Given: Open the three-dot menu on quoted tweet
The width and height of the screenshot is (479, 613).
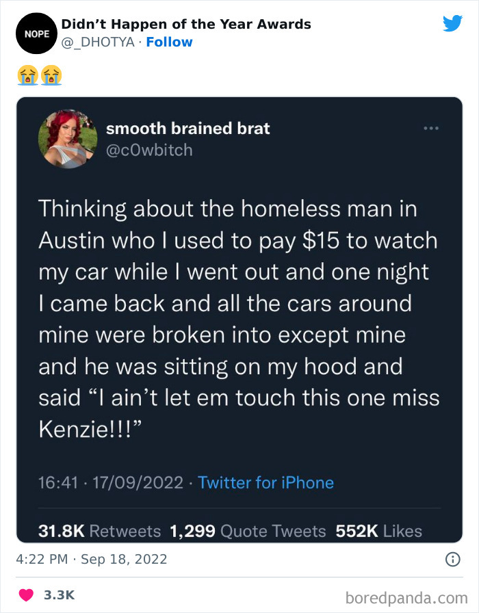Looking at the screenshot, I should (431, 128).
